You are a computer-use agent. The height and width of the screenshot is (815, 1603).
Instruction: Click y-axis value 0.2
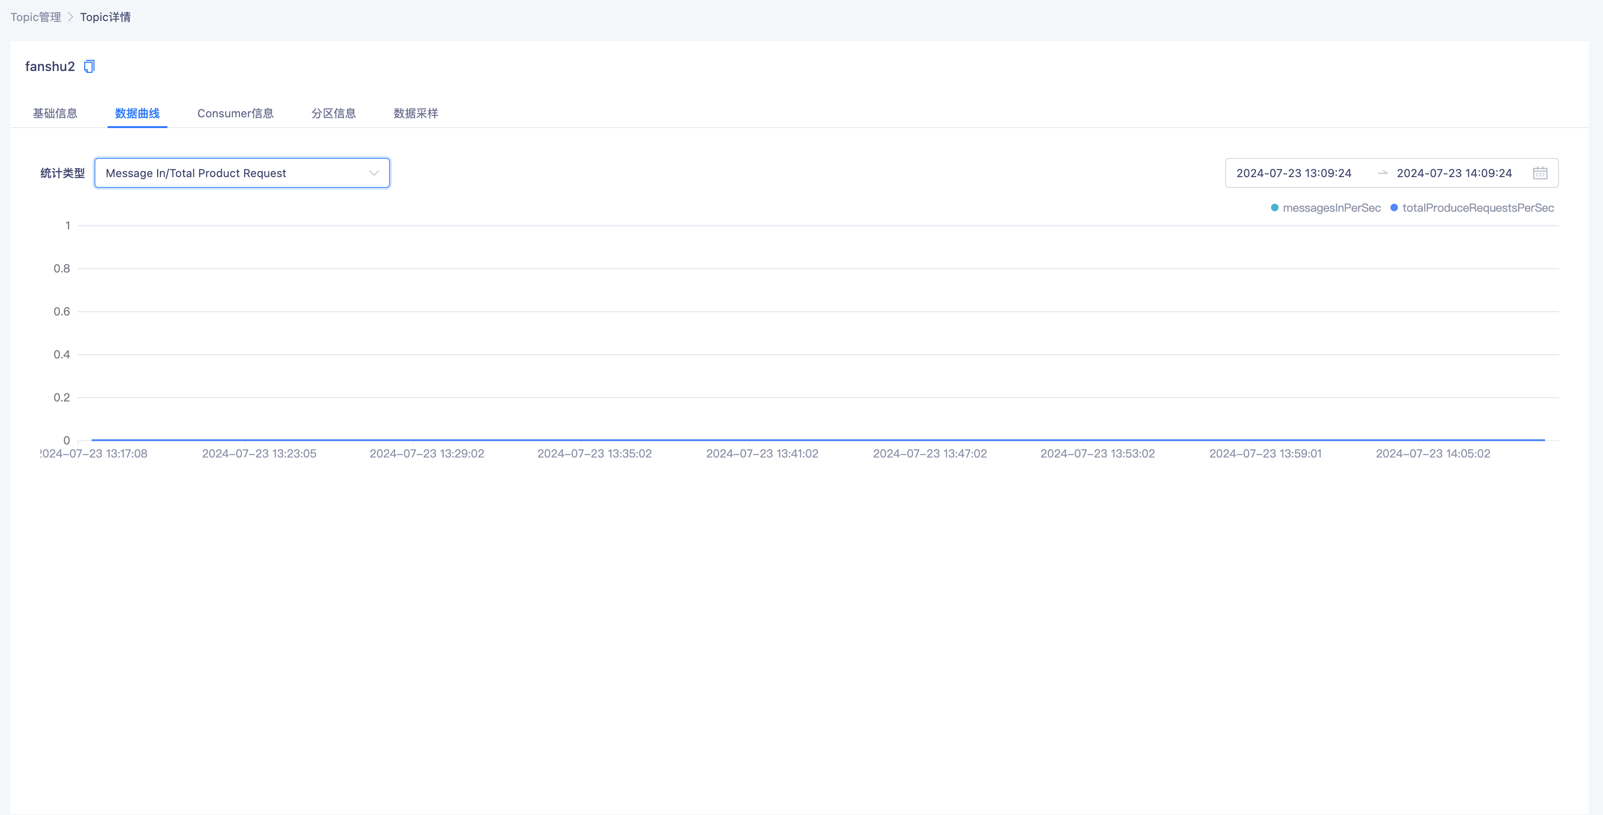click(x=62, y=397)
